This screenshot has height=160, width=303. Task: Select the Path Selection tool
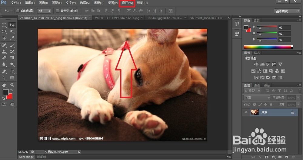point(4,78)
